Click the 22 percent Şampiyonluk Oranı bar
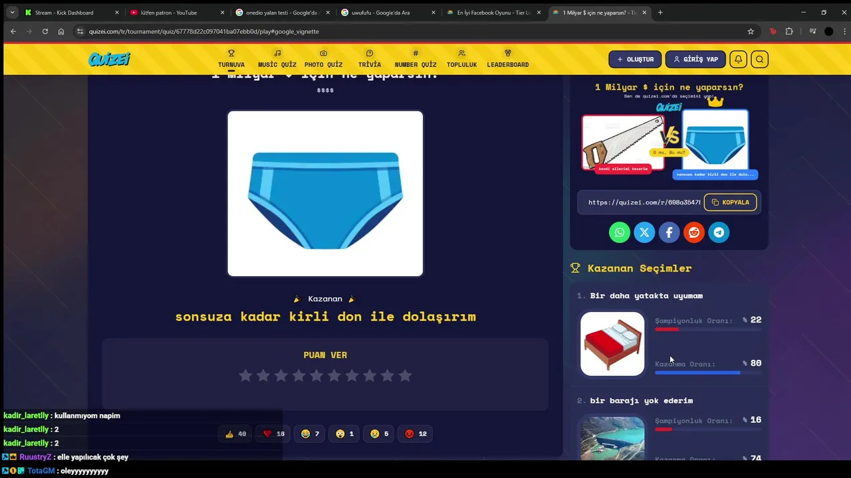This screenshot has height=478, width=851. (708, 329)
